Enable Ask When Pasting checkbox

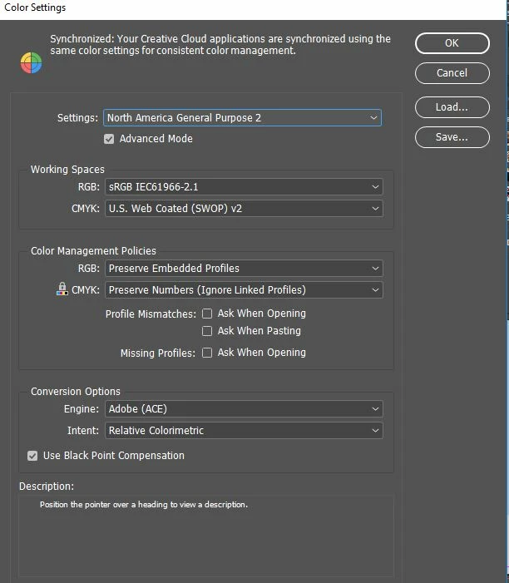[x=207, y=331]
